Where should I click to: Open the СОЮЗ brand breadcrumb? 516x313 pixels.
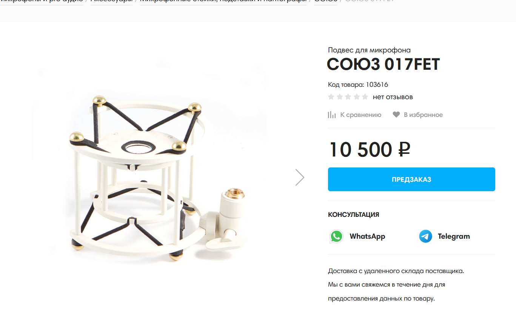click(326, 2)
